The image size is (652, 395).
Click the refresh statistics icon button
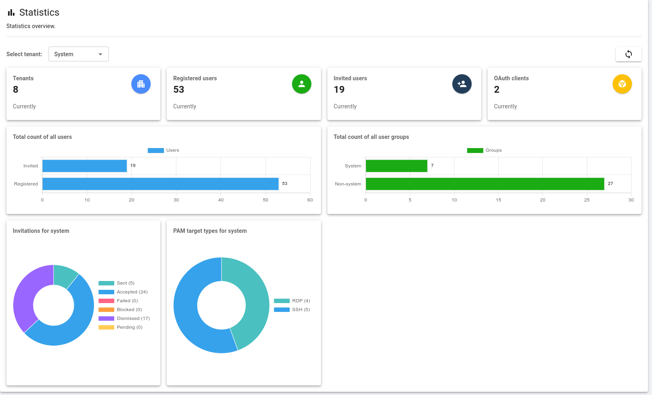click(x=628, y=54)
